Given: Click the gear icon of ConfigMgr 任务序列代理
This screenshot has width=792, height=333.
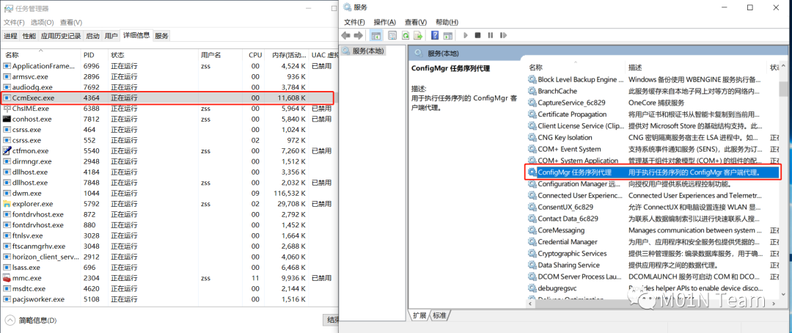Looking at the screenshot, I should coord(532,172).
